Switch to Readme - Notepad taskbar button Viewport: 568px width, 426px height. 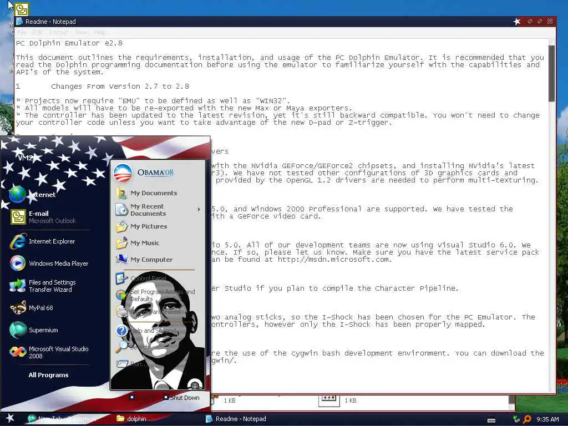tap(236, 419)
